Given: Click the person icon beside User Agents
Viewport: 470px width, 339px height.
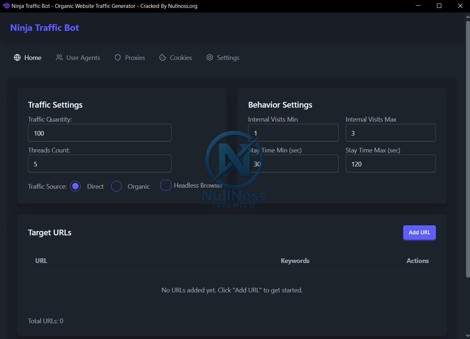Looking at the screenshot, I should click(x=59, y=57).
